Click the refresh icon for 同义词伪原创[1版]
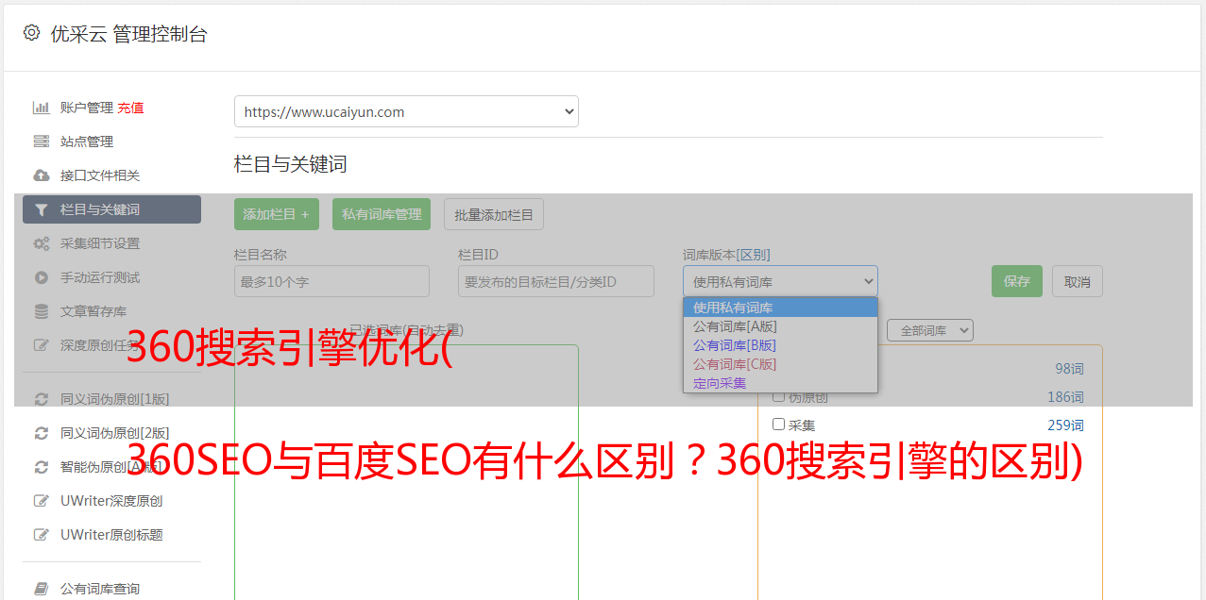The height and width of the screenshot is (600, 1206). [41, 399]
